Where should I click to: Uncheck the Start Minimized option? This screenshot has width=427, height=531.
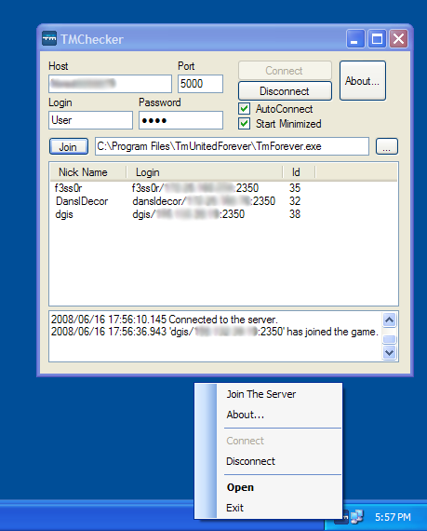(x=244, y=124)
